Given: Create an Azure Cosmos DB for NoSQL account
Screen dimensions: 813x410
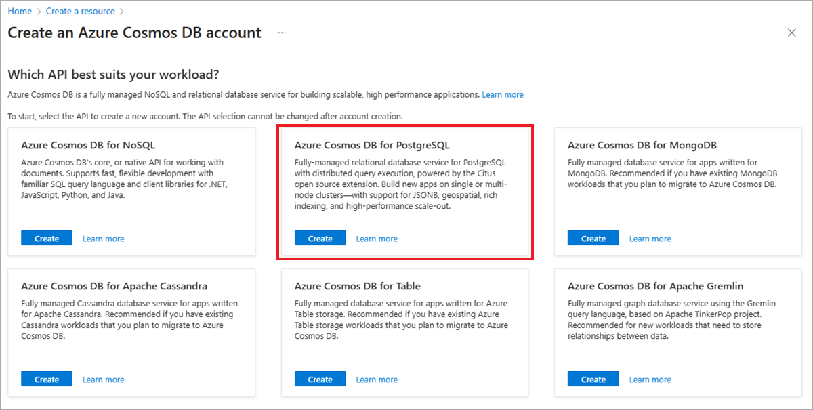Looking at the screenshot, I should click(x=46, y=238).
